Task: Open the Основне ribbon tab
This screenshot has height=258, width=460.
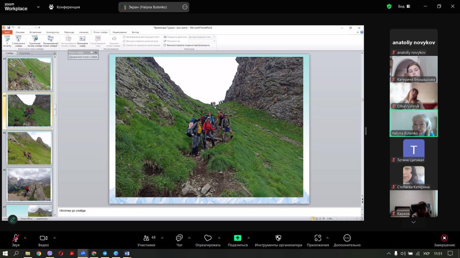Action: pyautogui.click(x=20, y=32)
